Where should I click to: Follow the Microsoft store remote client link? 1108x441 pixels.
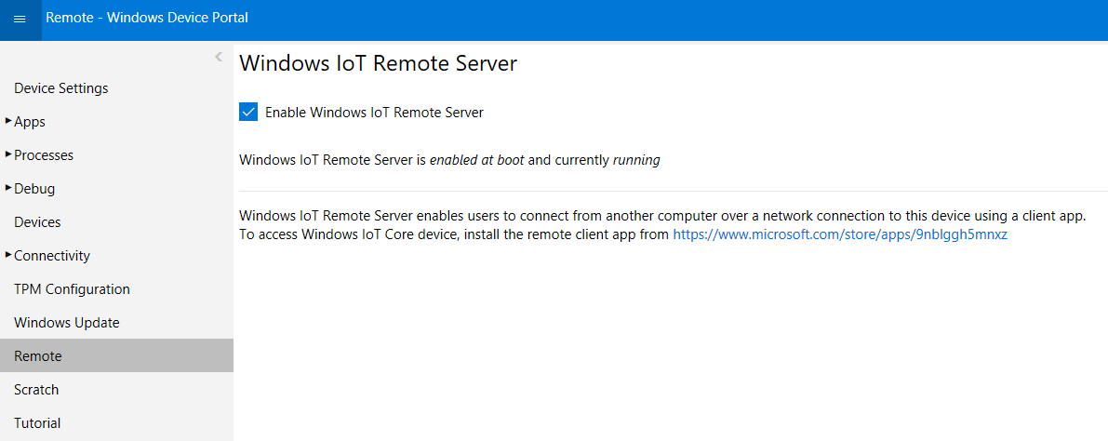[840, 235]
